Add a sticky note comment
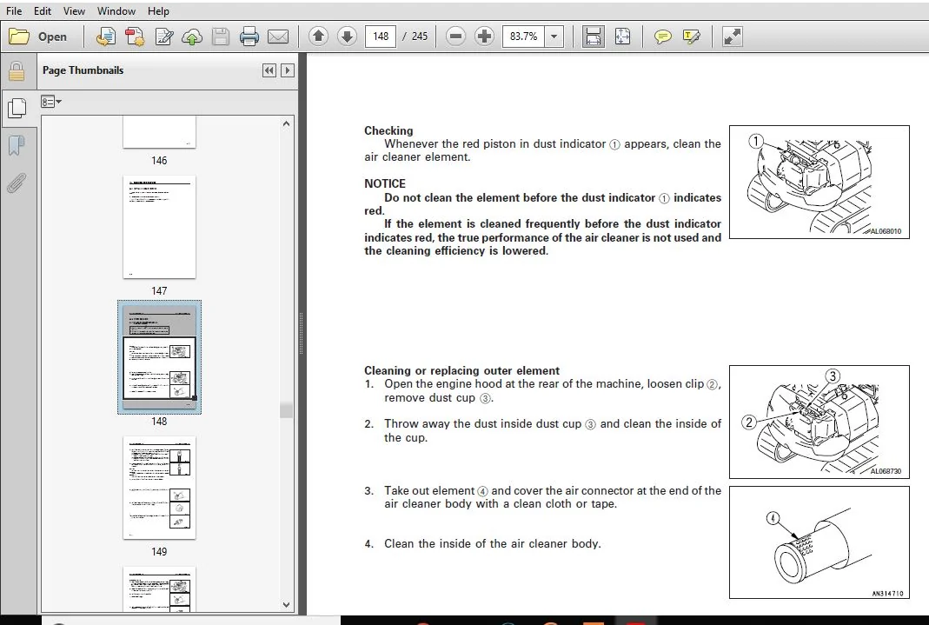 pyautogui.click(x=662, y=37)
